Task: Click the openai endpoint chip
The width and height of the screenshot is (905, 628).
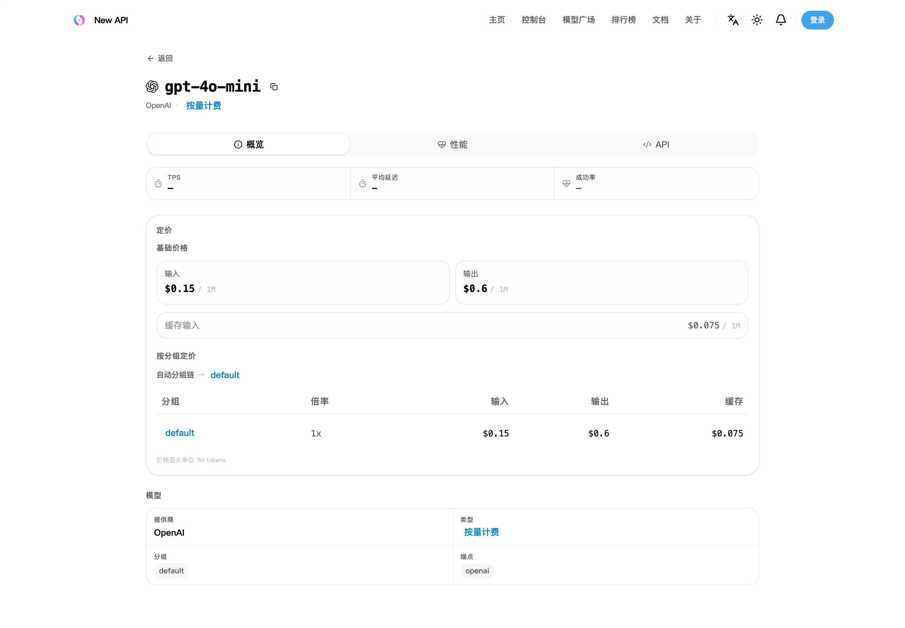Action: click(x=477, y=571)
